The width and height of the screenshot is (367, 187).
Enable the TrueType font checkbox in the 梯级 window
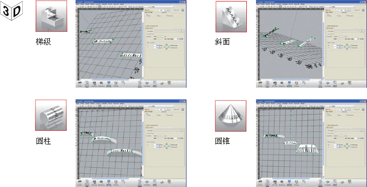pyautogui.click(x=146, y=26)
